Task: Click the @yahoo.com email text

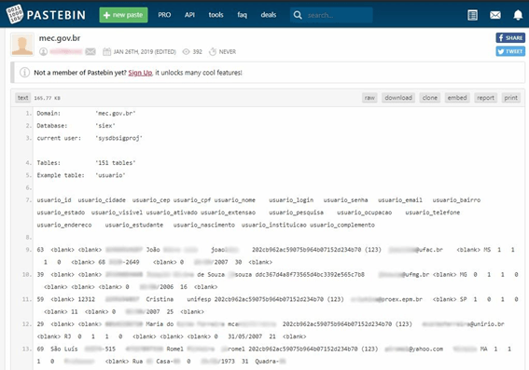Action: tap(425, 349)
